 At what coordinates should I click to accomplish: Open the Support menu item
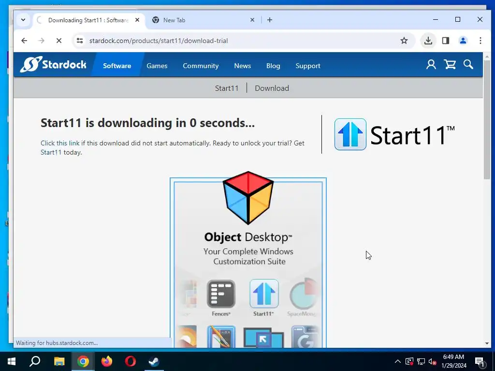308,66
